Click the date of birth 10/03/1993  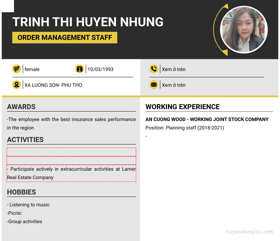tap(100, 69)
